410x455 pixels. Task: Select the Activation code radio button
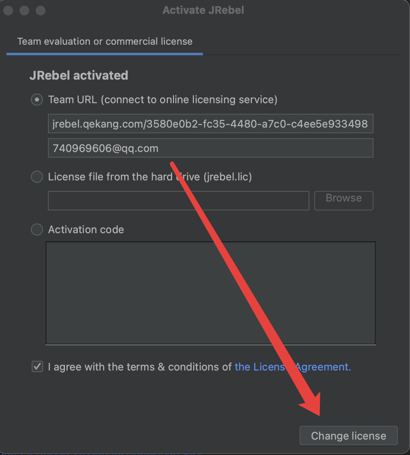[x=37, y=230]
